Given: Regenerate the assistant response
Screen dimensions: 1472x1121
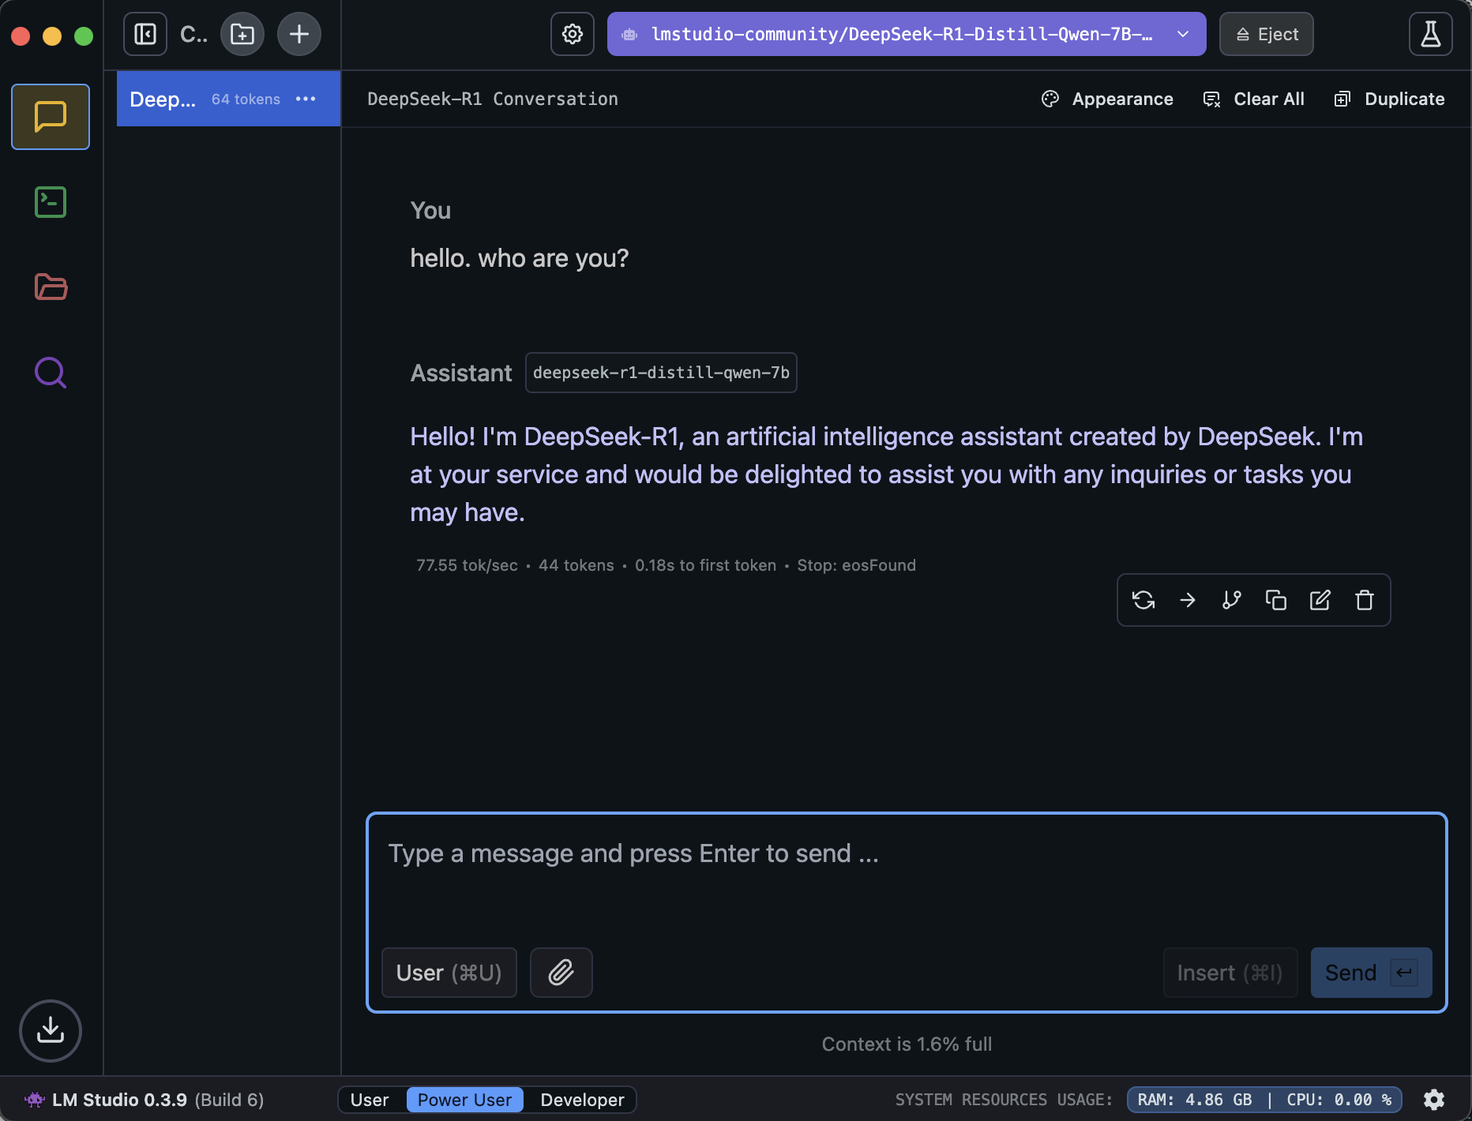Looking at the screenshot, I should point(1143,600).
